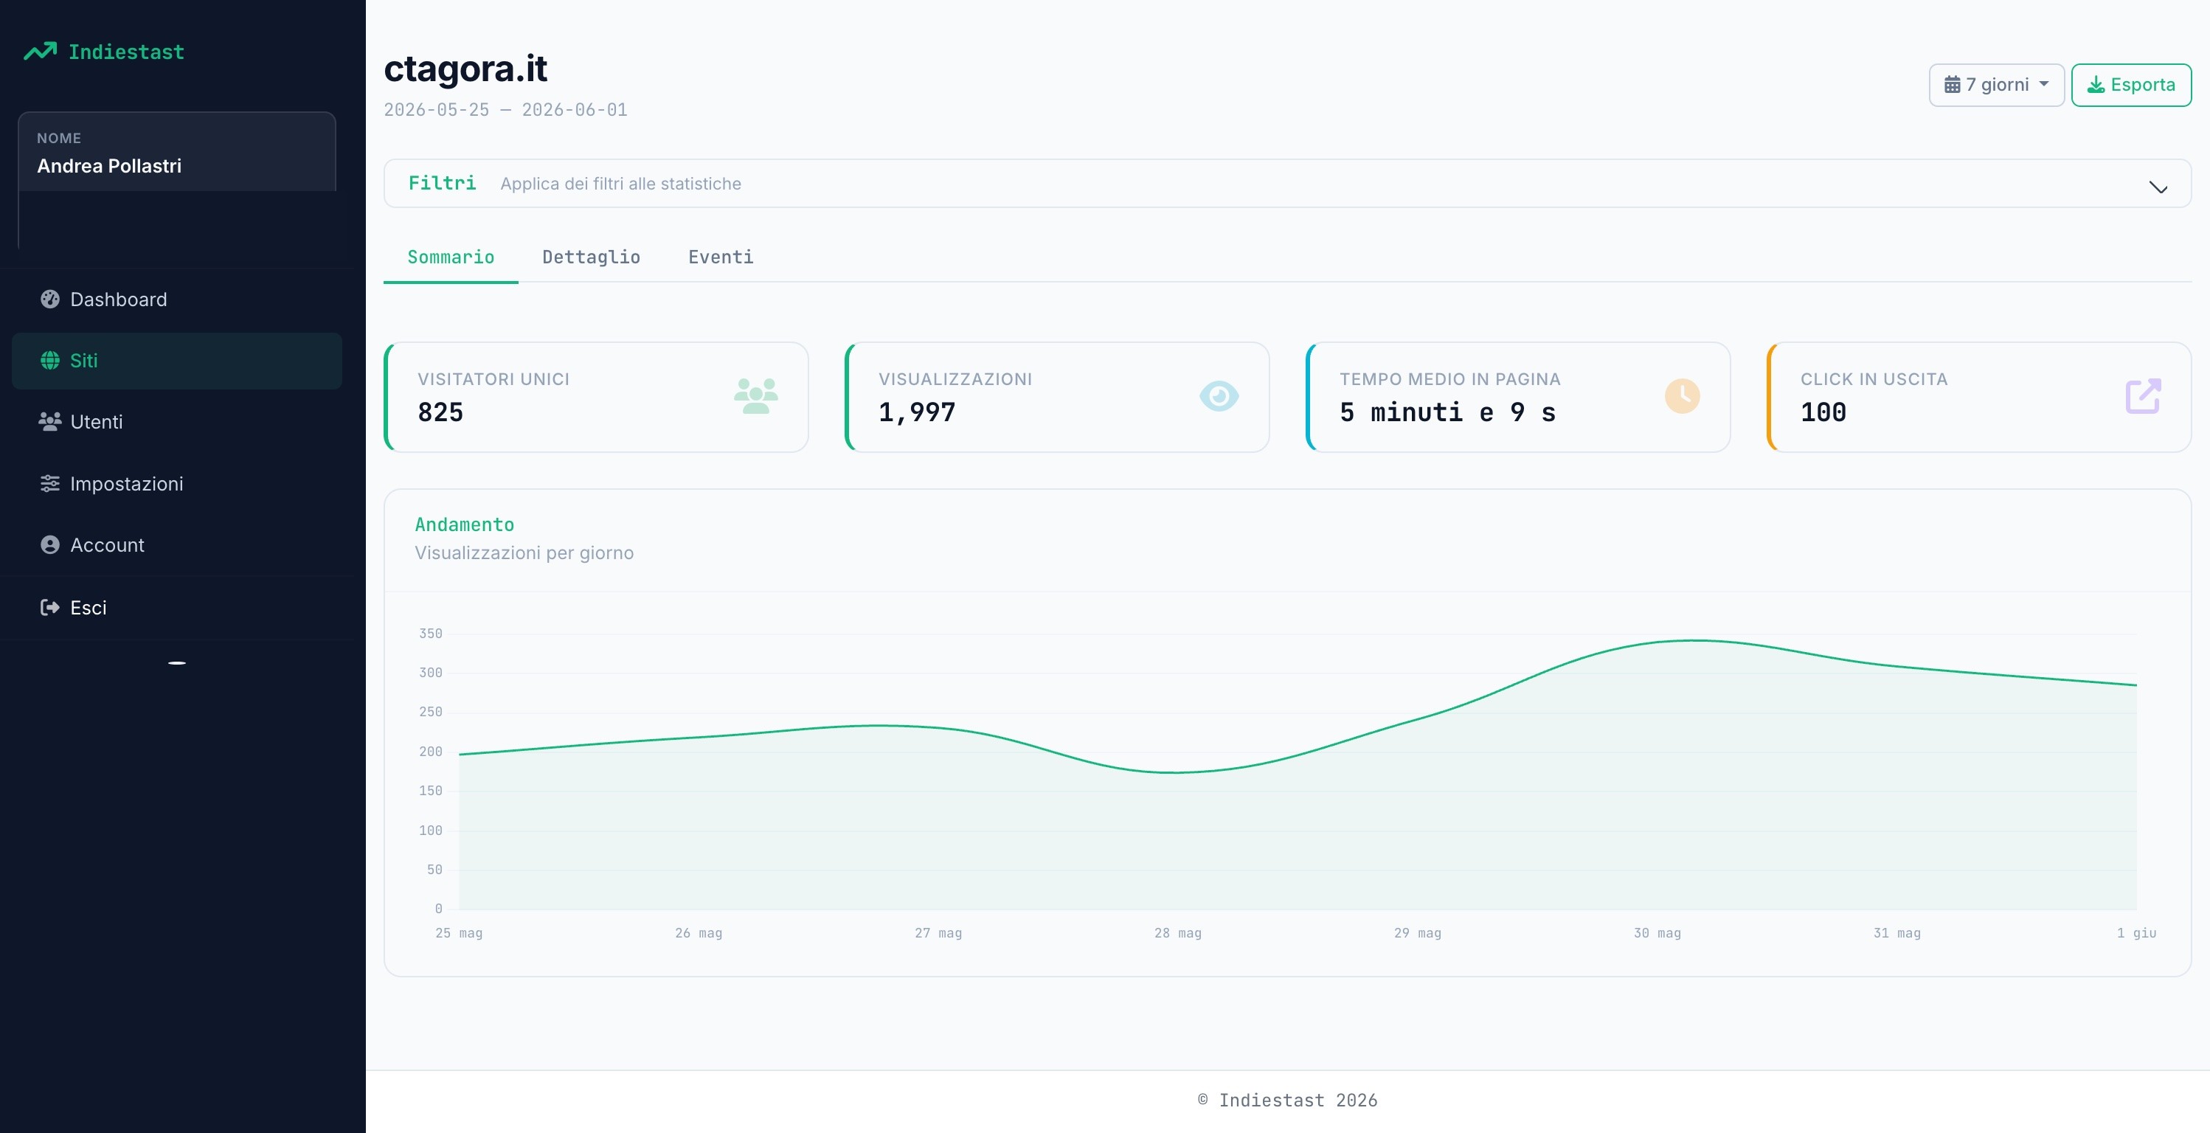This screenshot has width=2210, height=1133.
Task: Click the small sidebar collapse handle below Esci
Action: (177, 663)
